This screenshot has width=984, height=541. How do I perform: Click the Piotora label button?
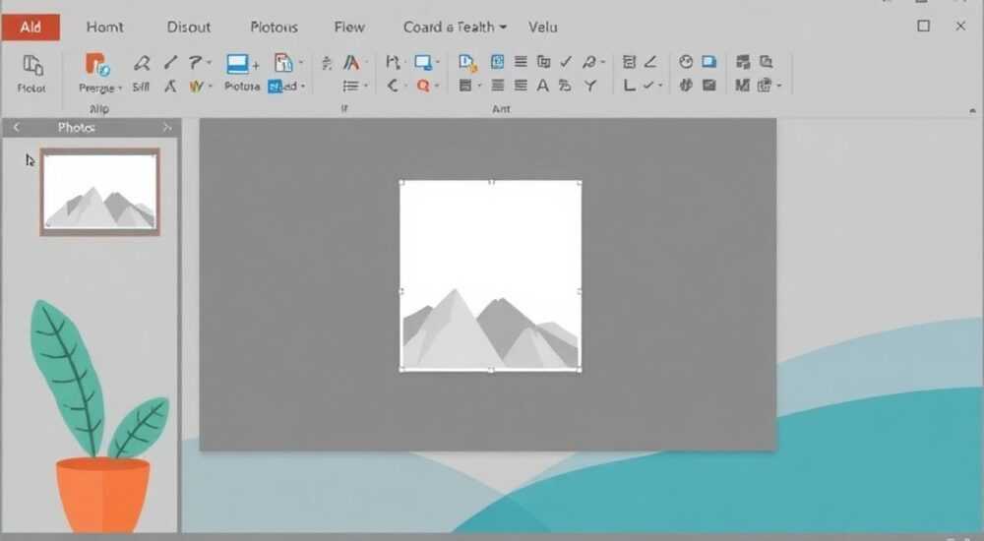[x=242, y=87]
